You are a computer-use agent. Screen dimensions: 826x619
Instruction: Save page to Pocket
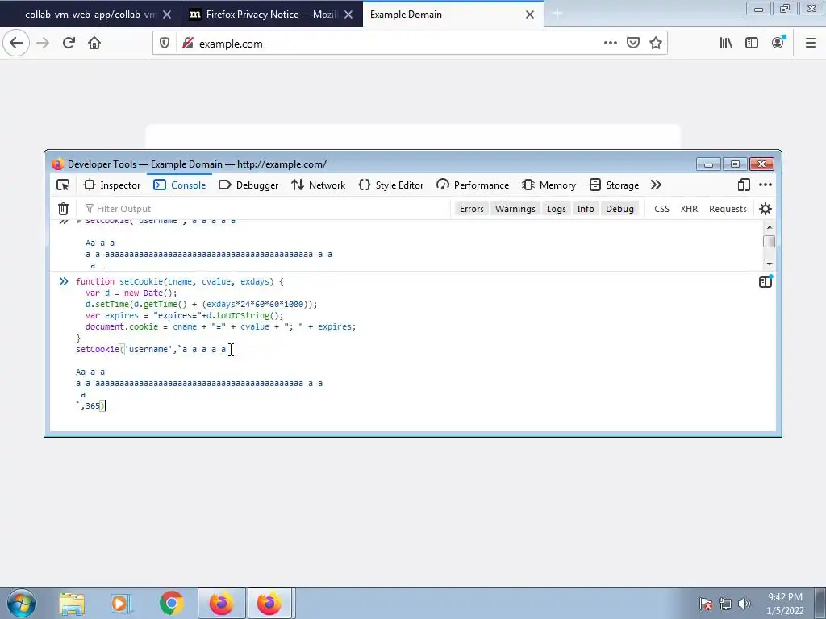633,44
